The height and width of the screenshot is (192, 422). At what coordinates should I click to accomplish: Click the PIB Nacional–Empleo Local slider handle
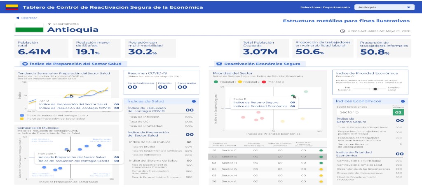[x=375, y=88]
